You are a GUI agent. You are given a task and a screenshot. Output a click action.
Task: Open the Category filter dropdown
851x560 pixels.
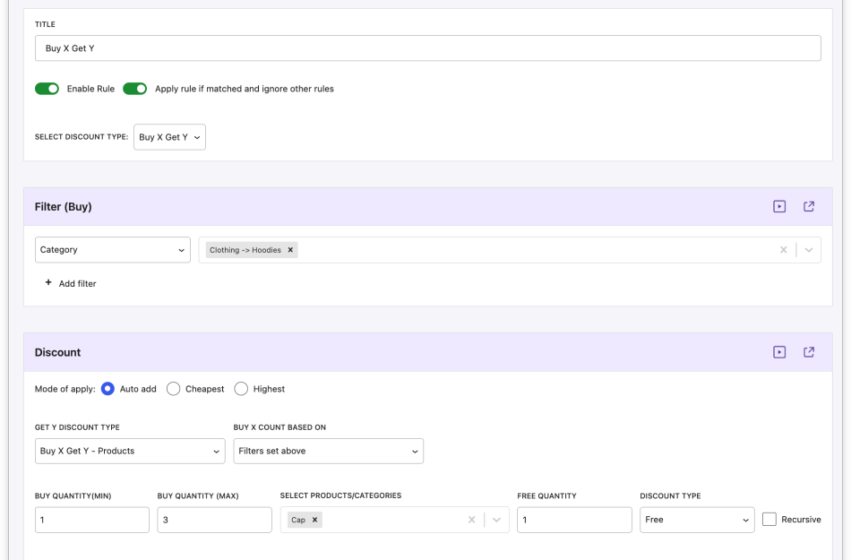click(112, 249)
